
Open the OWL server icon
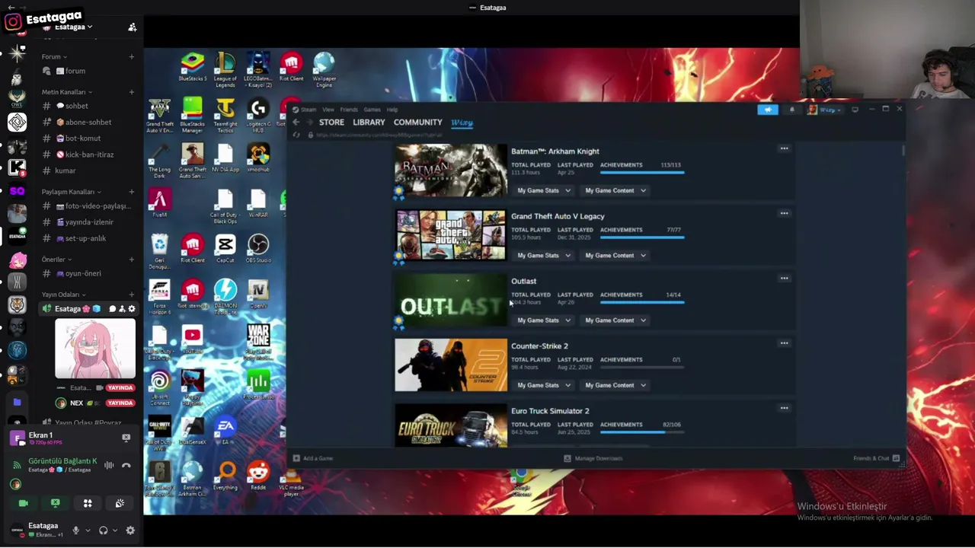pyautogui.click(x=17, y=99)
